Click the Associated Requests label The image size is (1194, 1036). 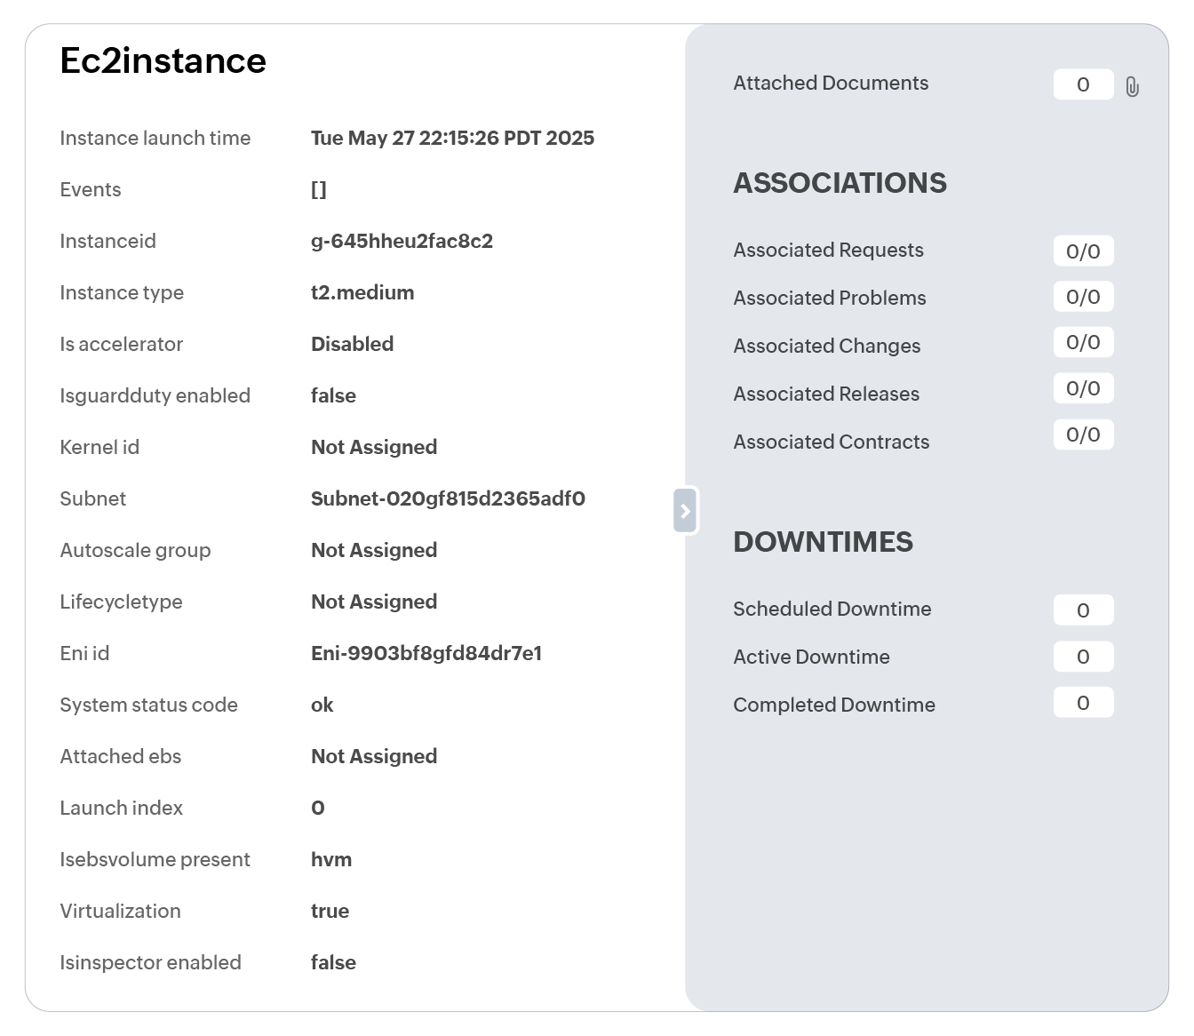(x=828, y=250)
